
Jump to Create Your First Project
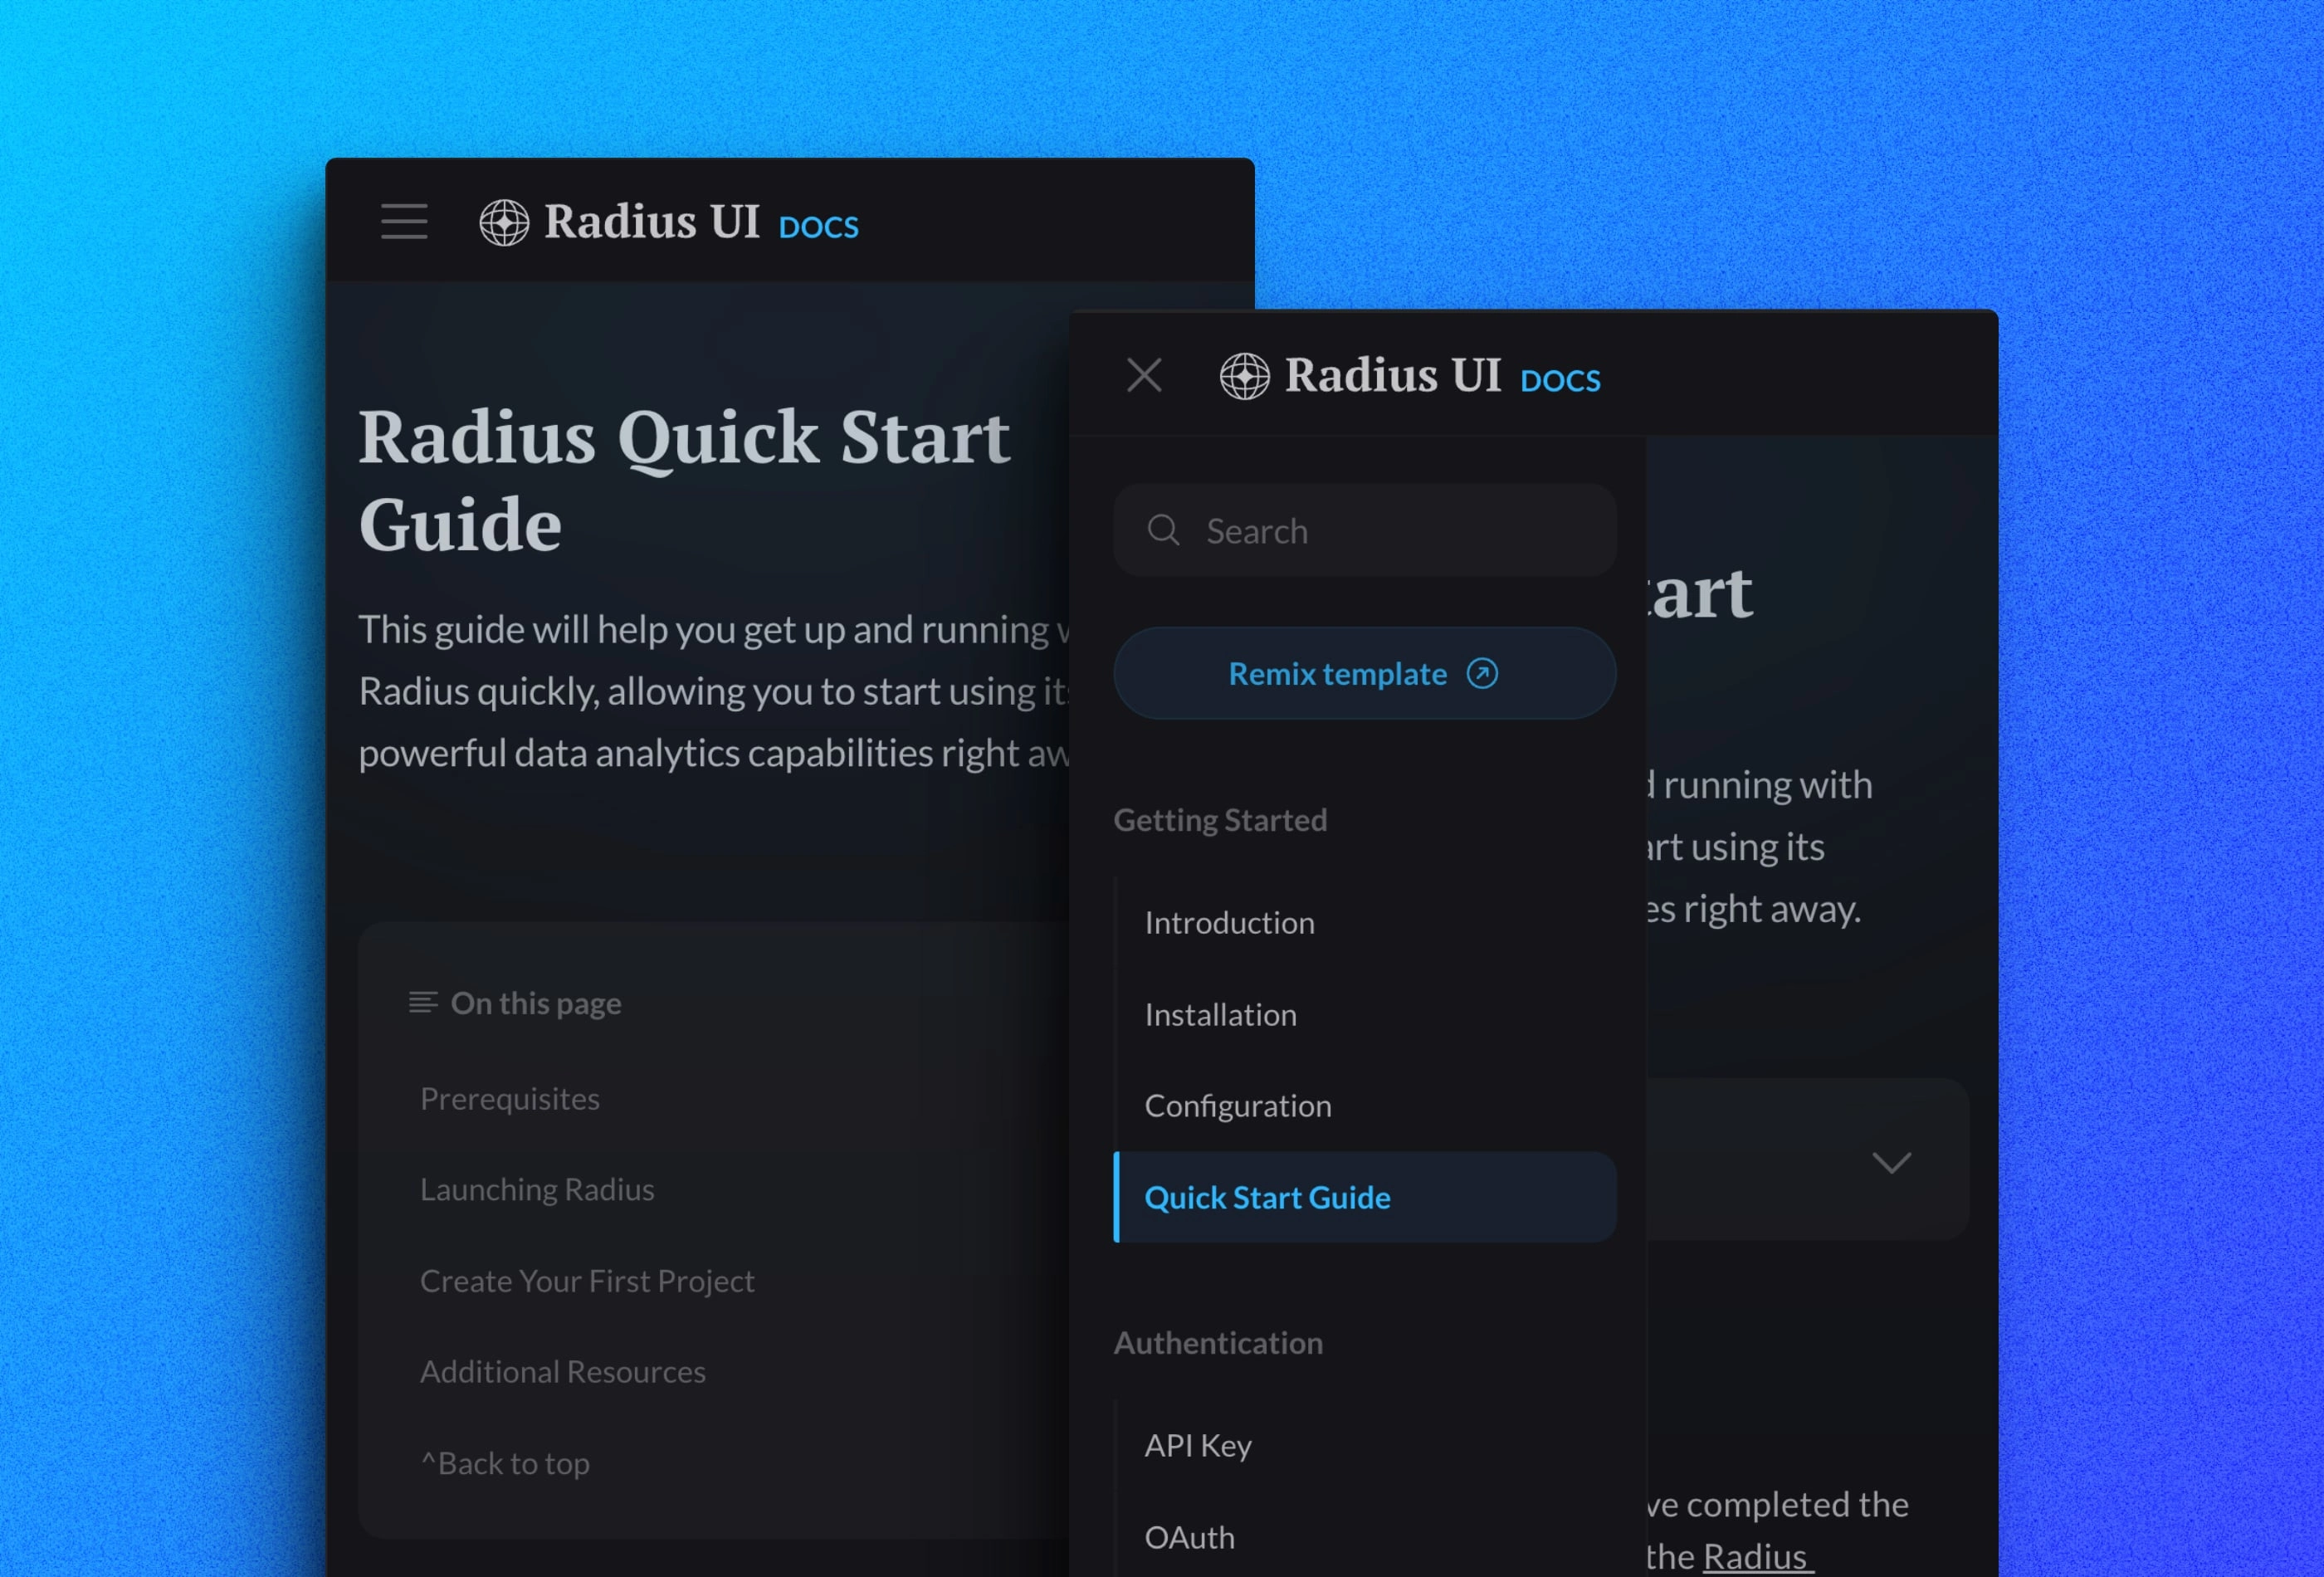[587, 1281]
